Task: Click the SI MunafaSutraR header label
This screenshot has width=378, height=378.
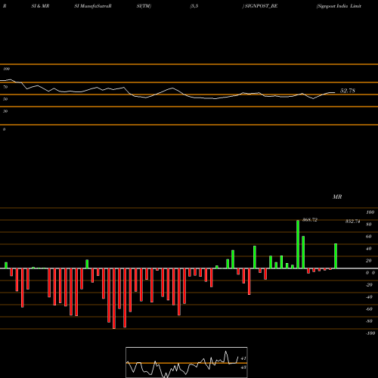Action: (x=93, y=6)
